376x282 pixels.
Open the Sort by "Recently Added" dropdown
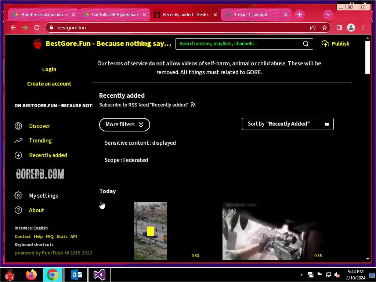288,124
